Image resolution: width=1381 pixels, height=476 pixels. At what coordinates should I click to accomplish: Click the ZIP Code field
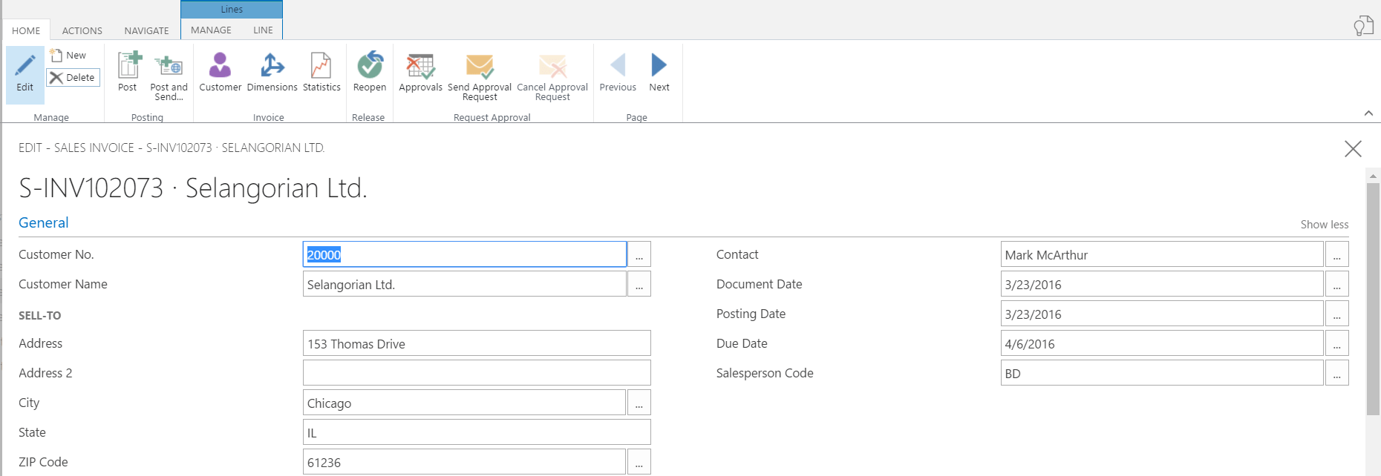(465, 462)
